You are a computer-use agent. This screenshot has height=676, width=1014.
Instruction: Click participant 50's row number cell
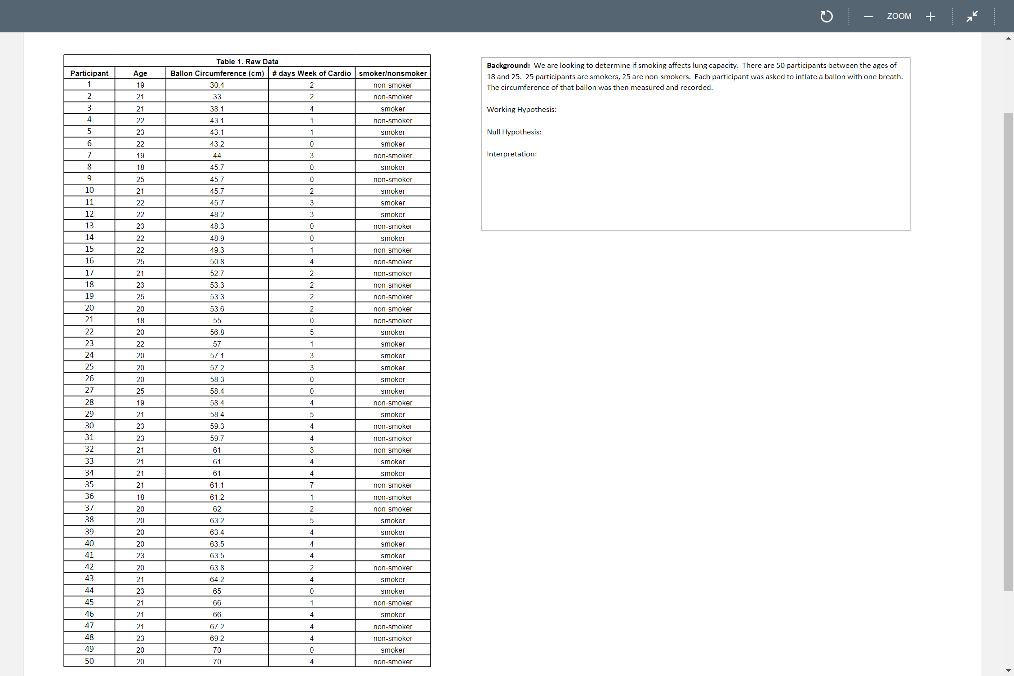tap(89, 661)
